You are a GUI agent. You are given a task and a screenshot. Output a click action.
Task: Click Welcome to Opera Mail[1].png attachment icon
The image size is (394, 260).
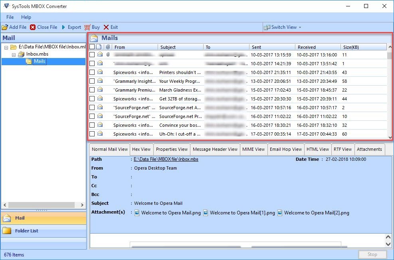pyautogui.click(x=206, y=213)
